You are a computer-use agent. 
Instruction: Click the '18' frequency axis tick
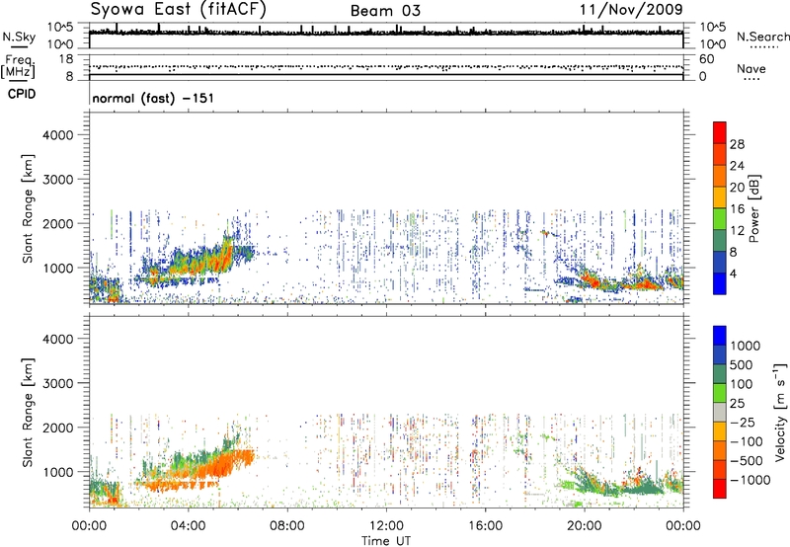[66, 59]
